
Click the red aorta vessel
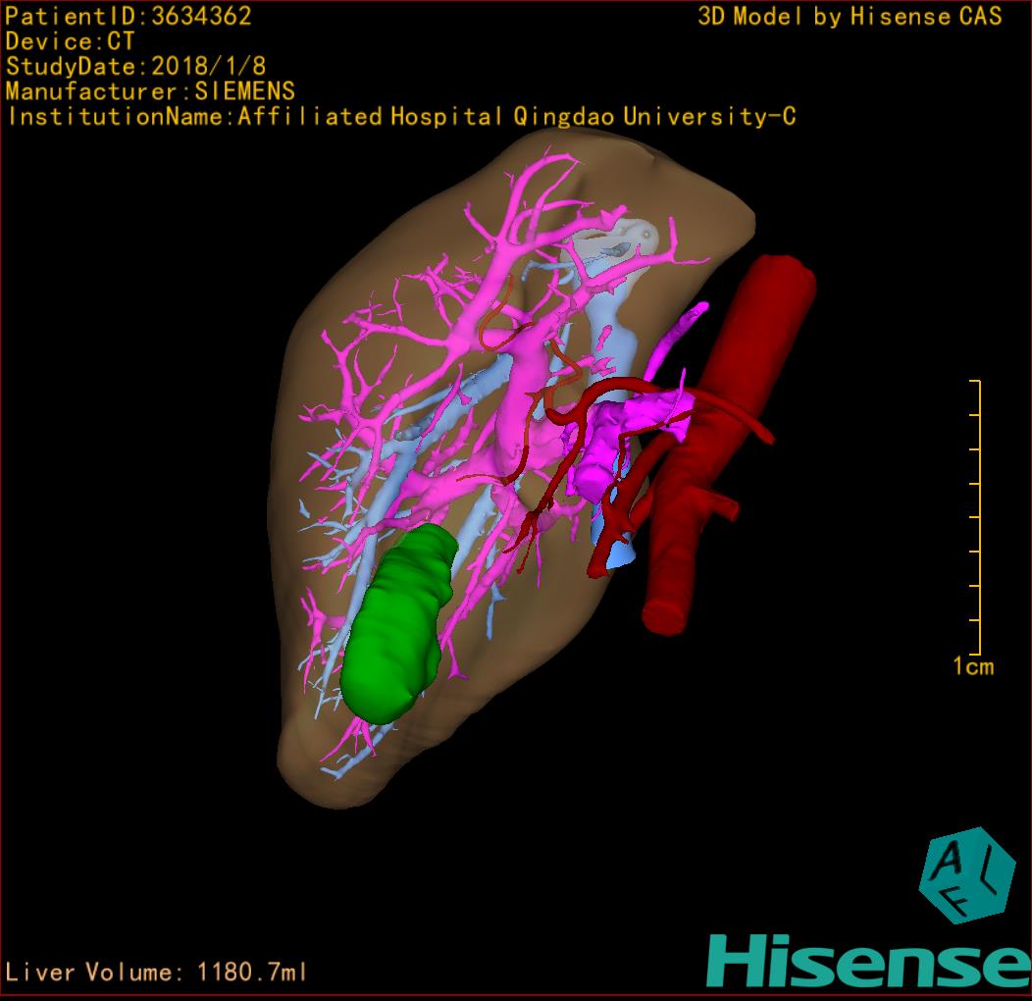point(731,445)
